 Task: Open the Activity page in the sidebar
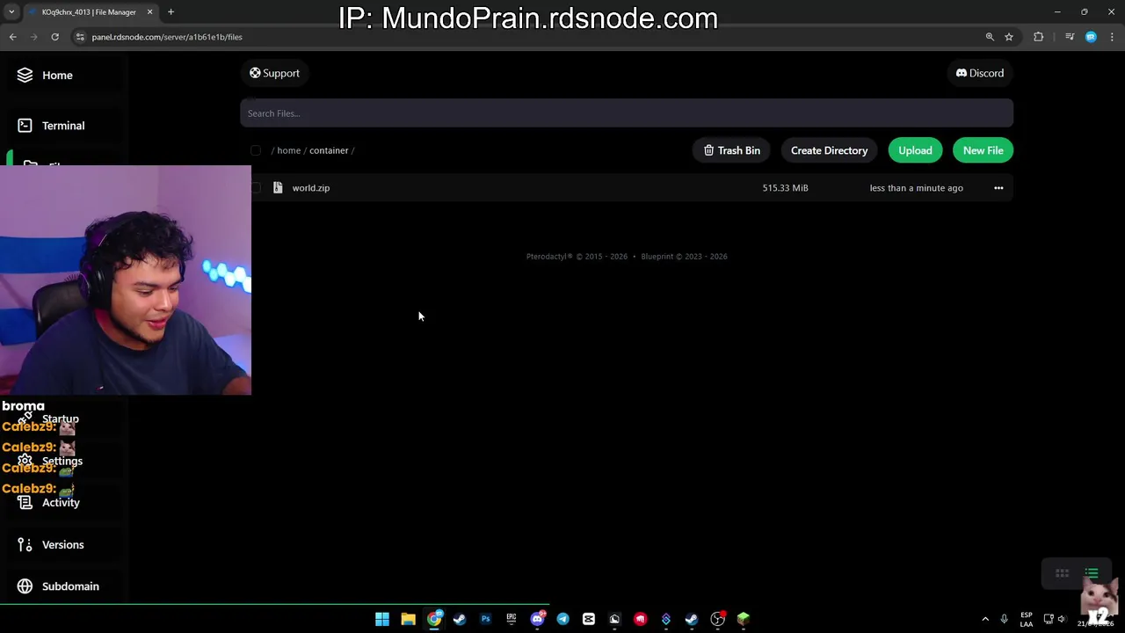tap(61, 503)
